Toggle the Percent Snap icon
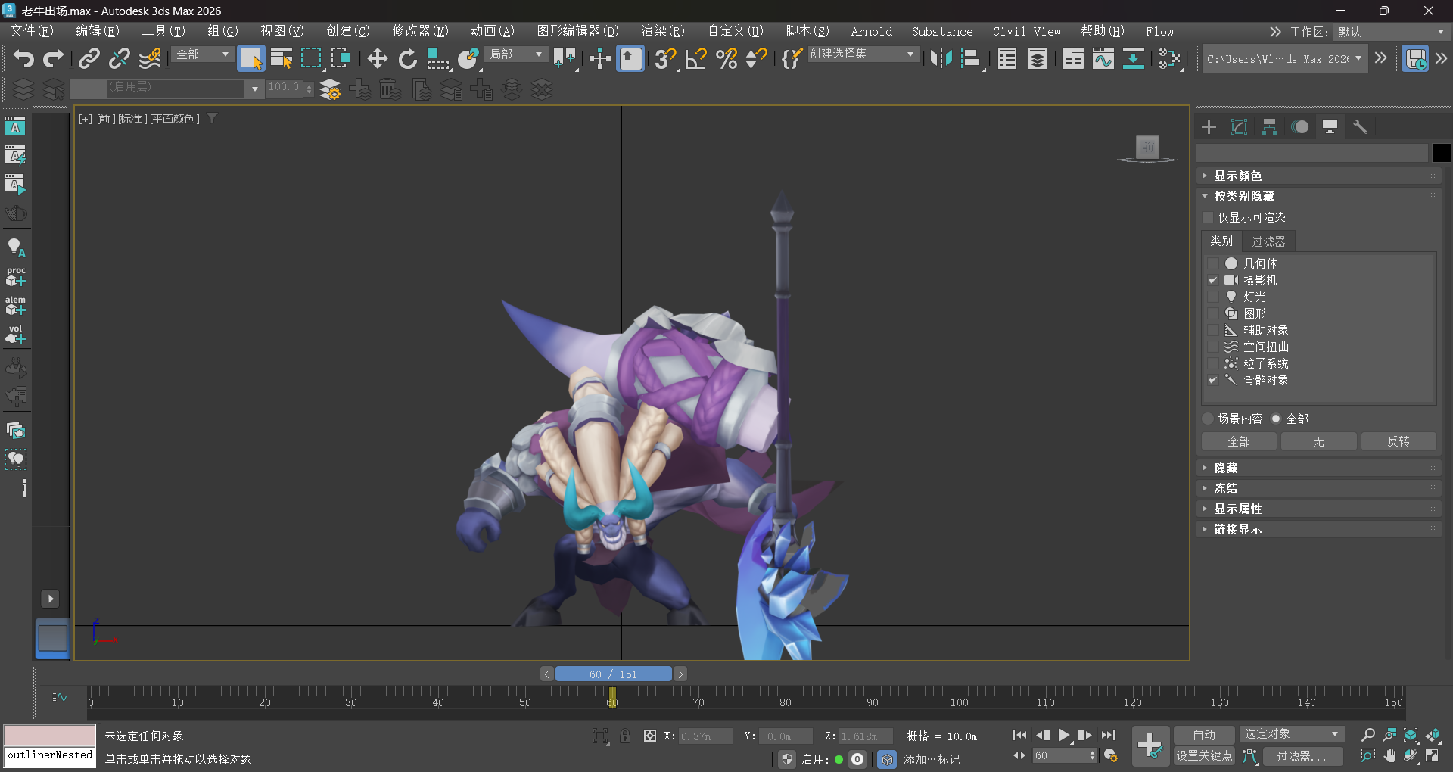1453x772 pixels. (x=726, y=58)
